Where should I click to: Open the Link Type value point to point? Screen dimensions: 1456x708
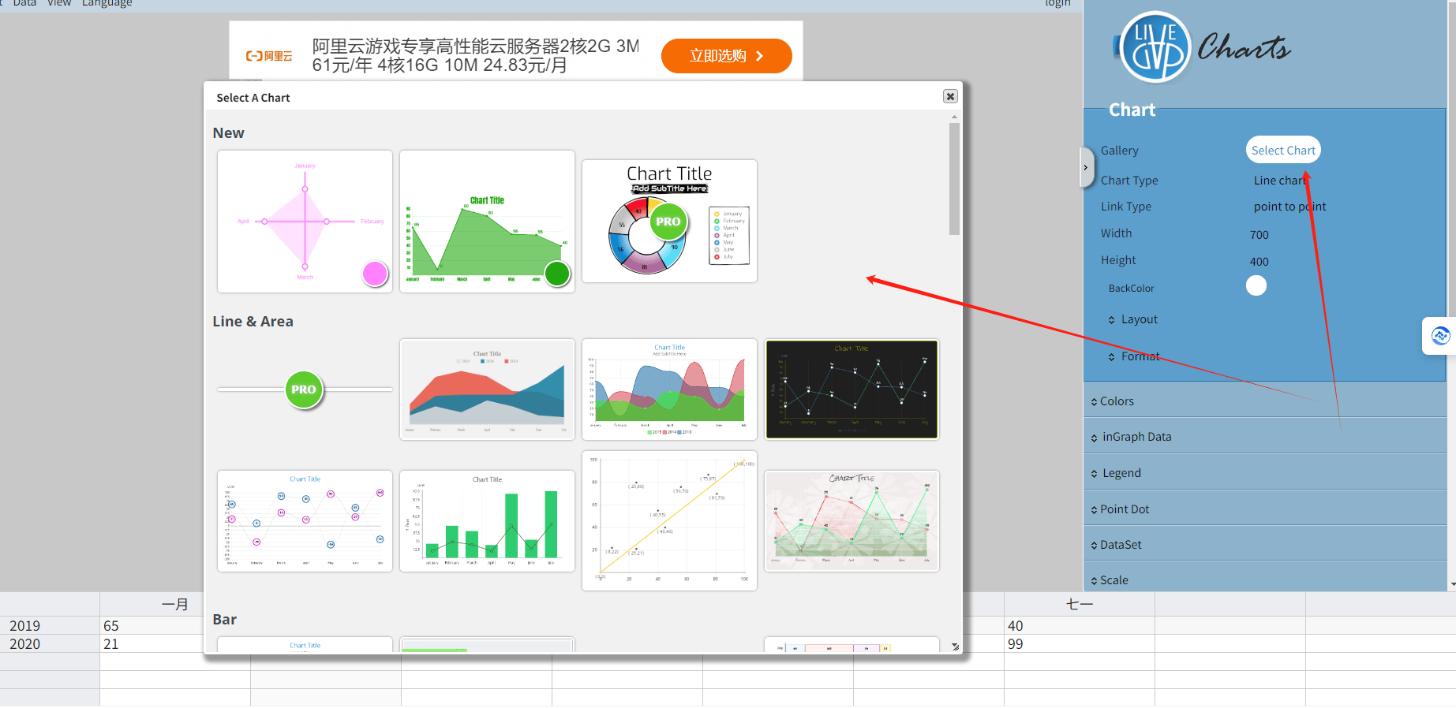pos(1289,207)
